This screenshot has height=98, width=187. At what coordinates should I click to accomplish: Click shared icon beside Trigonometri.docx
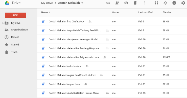pos(105,57)
